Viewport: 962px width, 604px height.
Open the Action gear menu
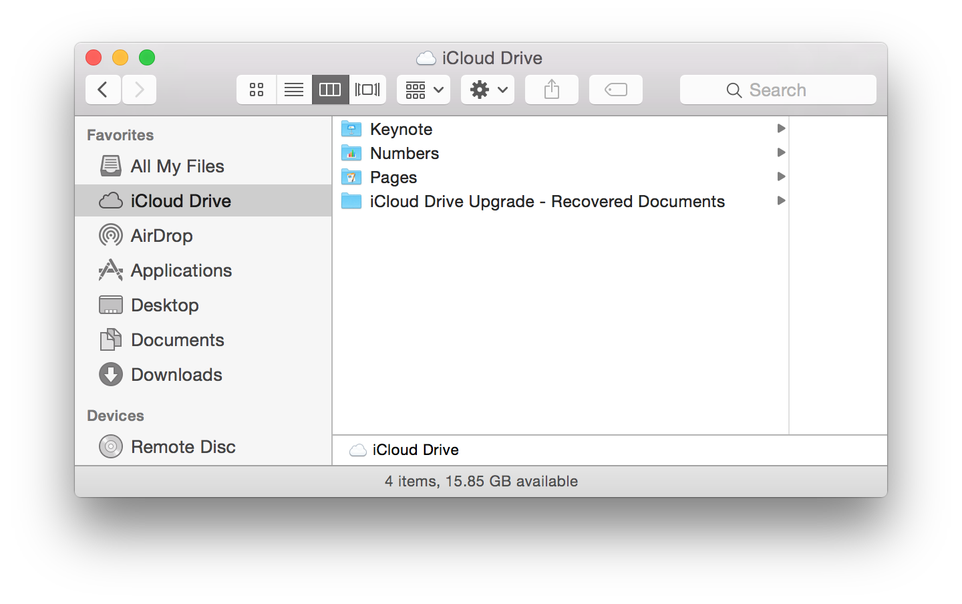point(488,90)
